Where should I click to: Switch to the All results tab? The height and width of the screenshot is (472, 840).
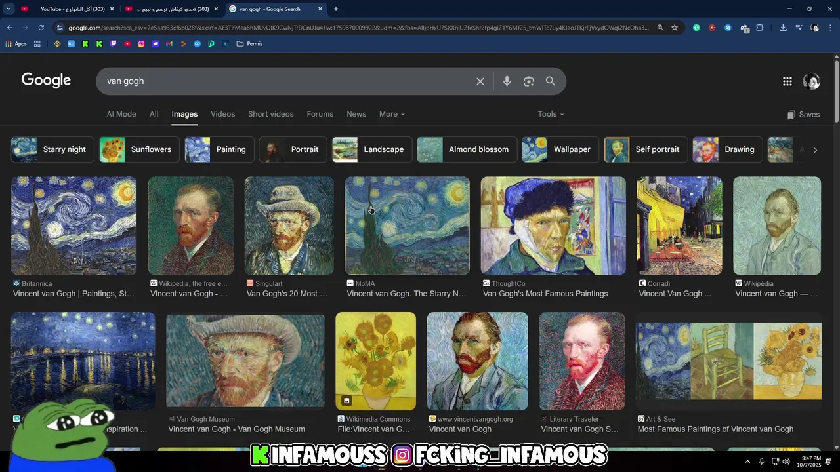(154, 114)
